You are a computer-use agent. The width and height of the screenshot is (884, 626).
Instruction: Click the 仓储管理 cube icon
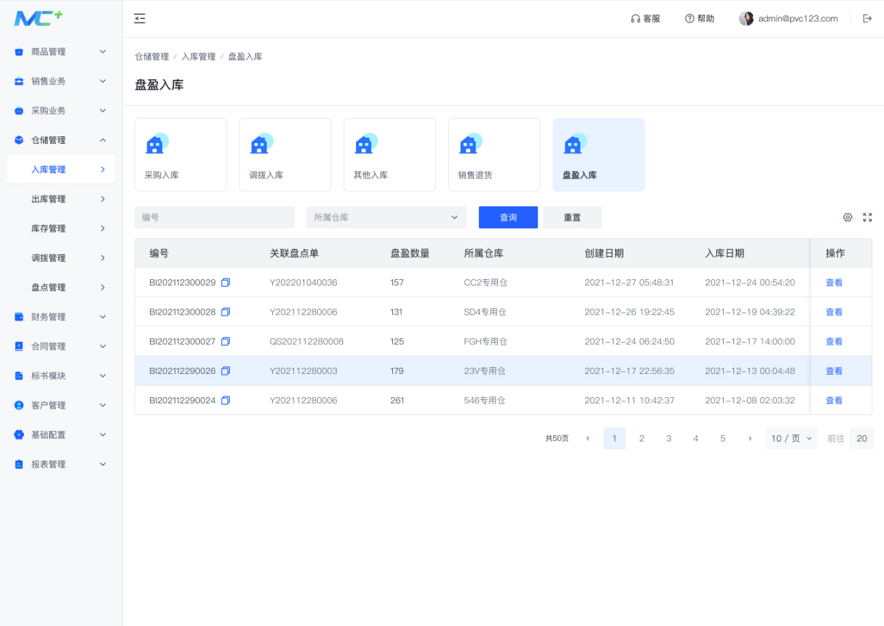19,140
